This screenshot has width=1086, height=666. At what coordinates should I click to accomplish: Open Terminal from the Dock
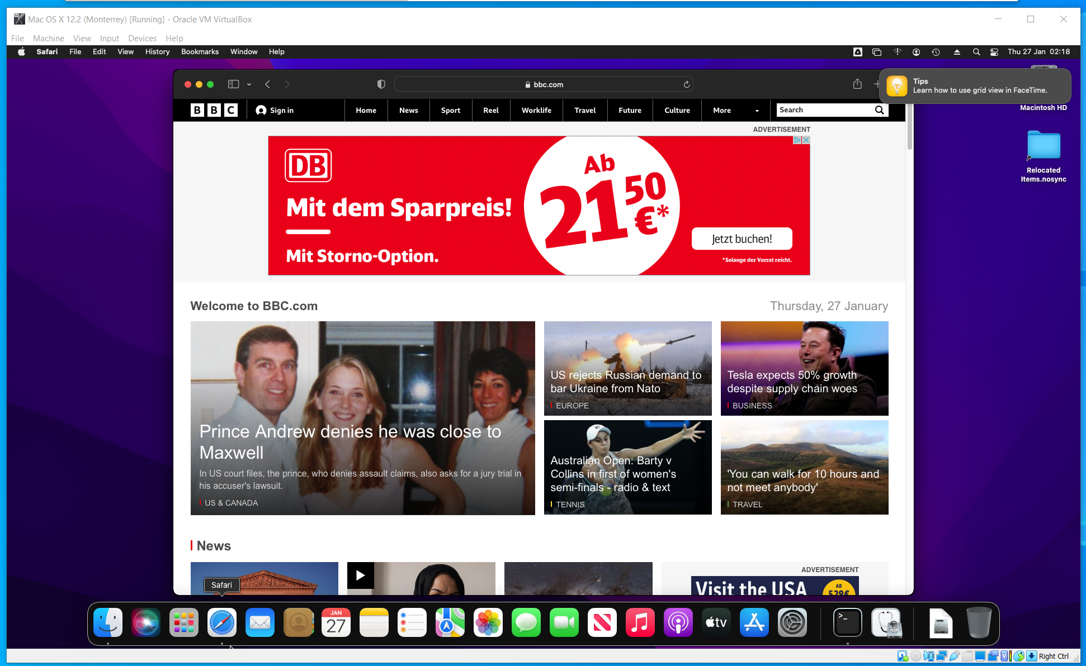pos(848,622)
